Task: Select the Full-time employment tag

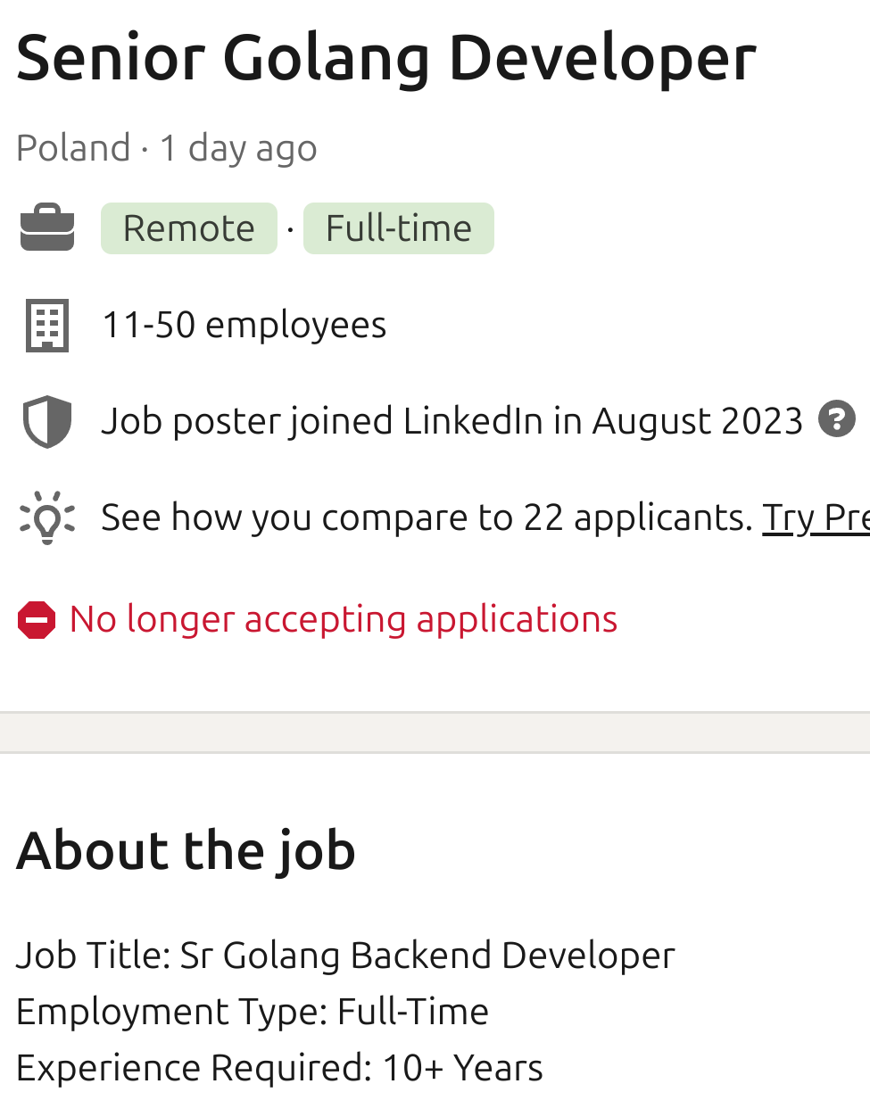Action: [398, 228]
